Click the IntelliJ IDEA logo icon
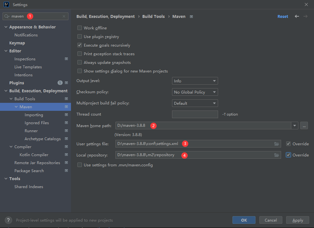314x228 pixels. click(6, 4)
